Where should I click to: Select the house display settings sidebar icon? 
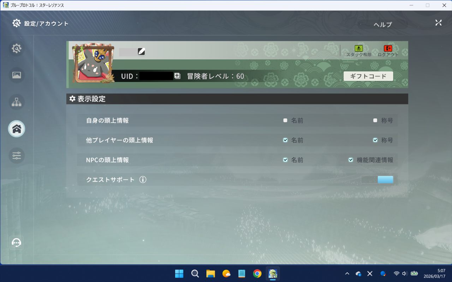(17, 129)
